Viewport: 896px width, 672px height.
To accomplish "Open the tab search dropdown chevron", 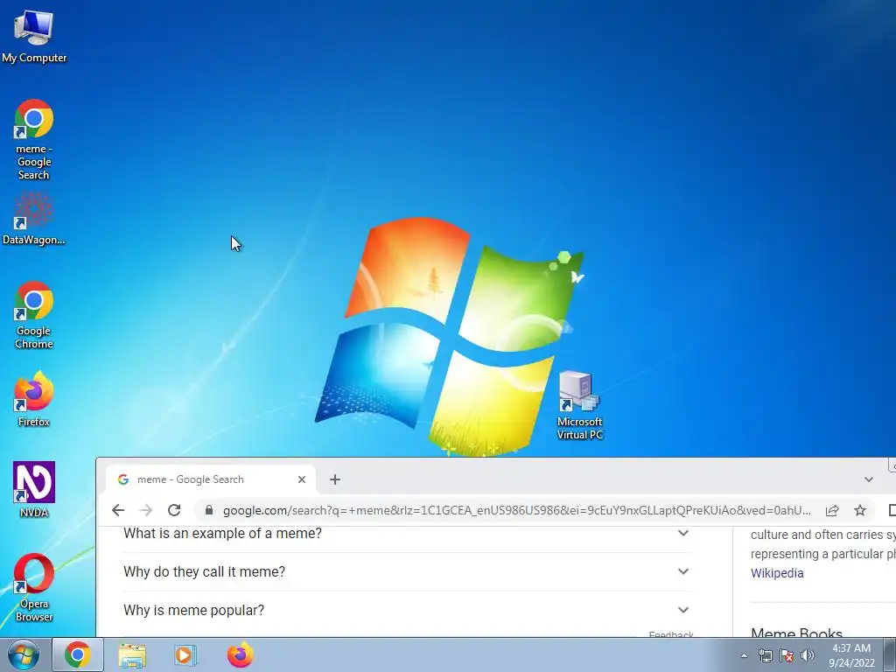I will 869,479.
